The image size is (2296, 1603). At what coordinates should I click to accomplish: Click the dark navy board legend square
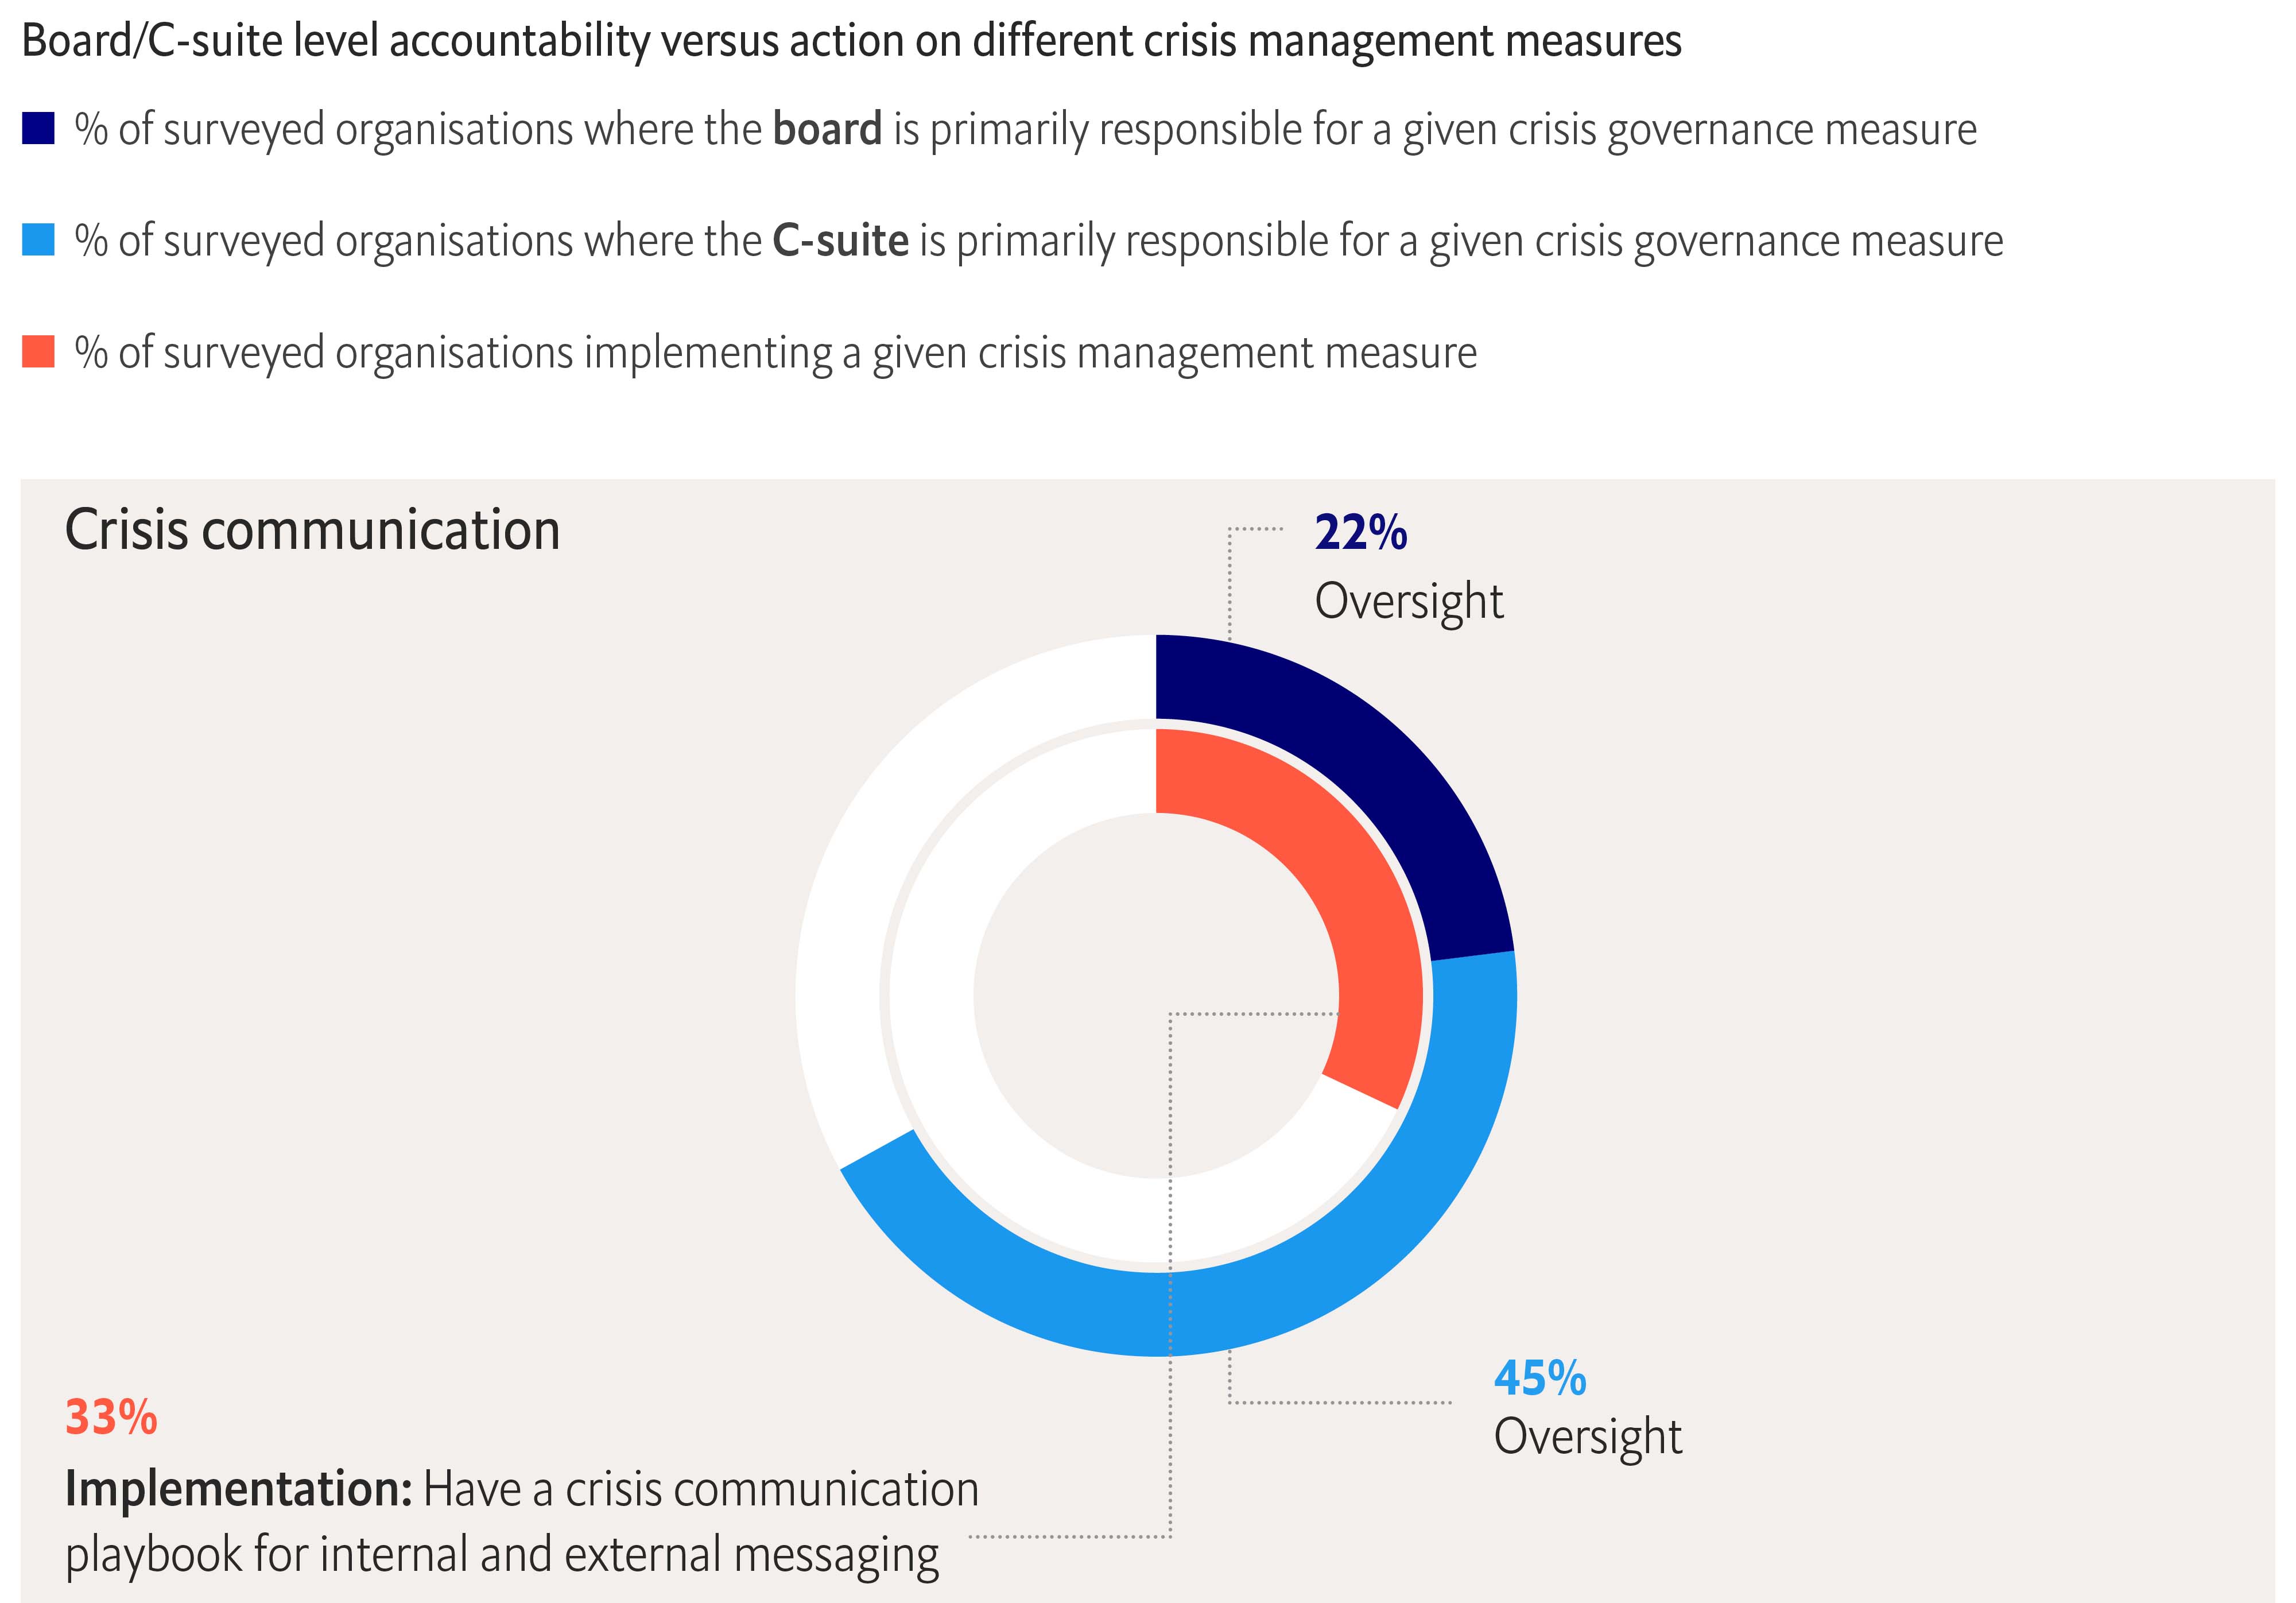pyautogui.click(x=38, y=130)
